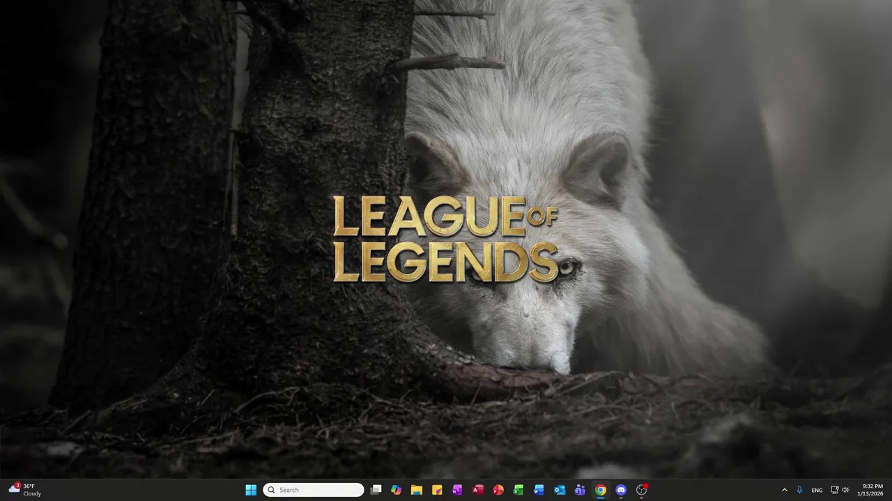The width and height of the screenshot is (892, 501).
Task: Launch OneNote from the taskbar
Action: coord(457,490)
